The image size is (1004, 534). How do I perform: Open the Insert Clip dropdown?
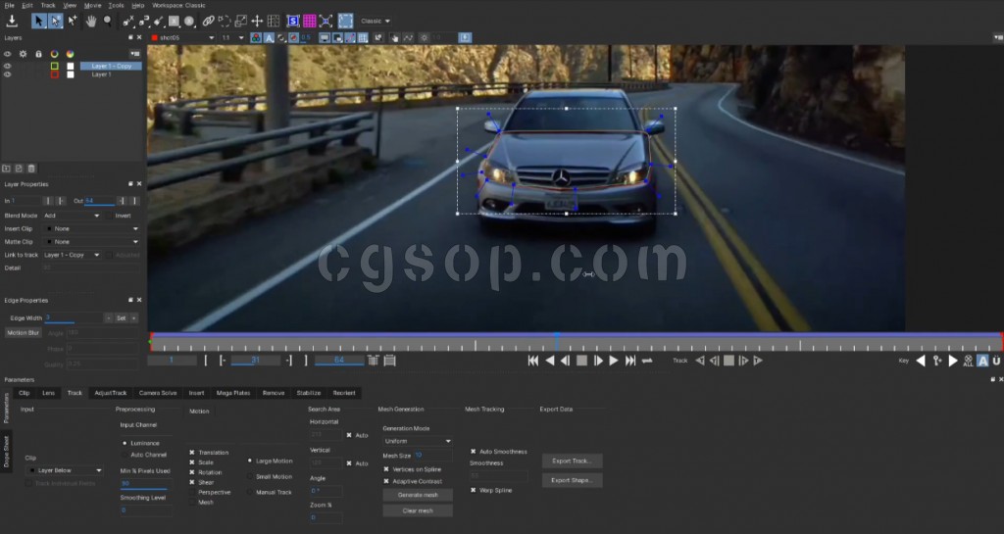click(91, 229)
